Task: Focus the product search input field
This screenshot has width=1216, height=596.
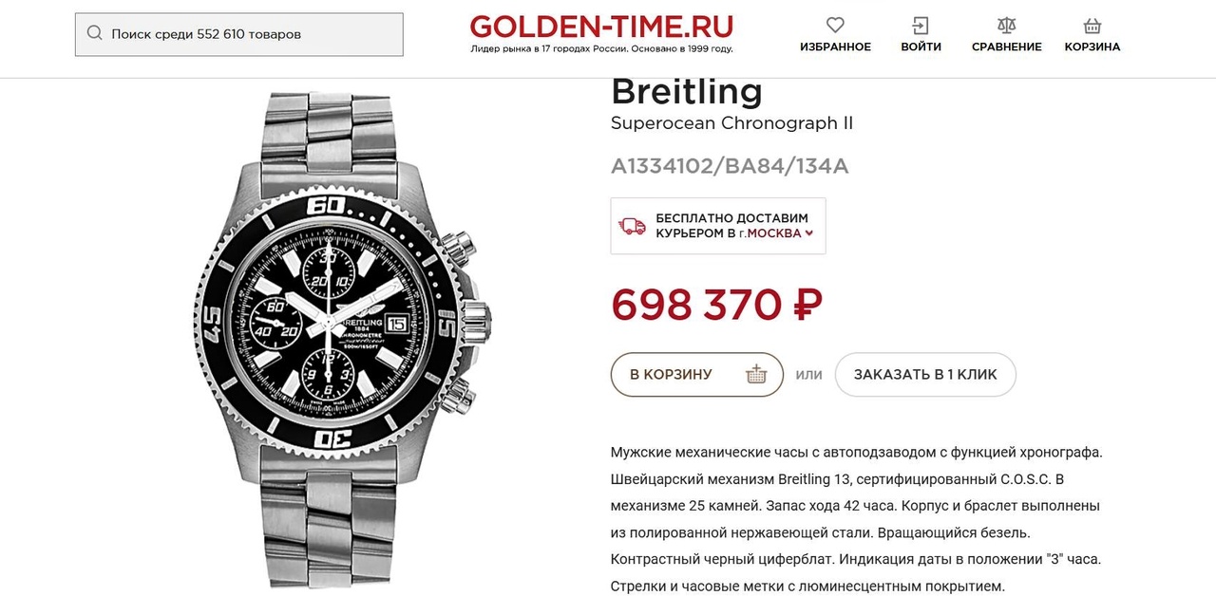Action: (x=249, y=34)
